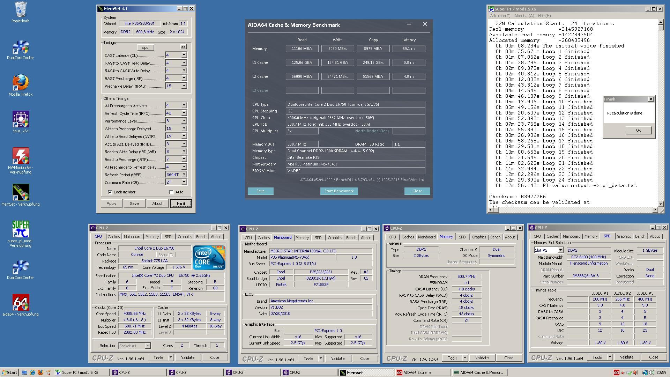Expand MemSet timings with the >> button

[x=183, y=47]
